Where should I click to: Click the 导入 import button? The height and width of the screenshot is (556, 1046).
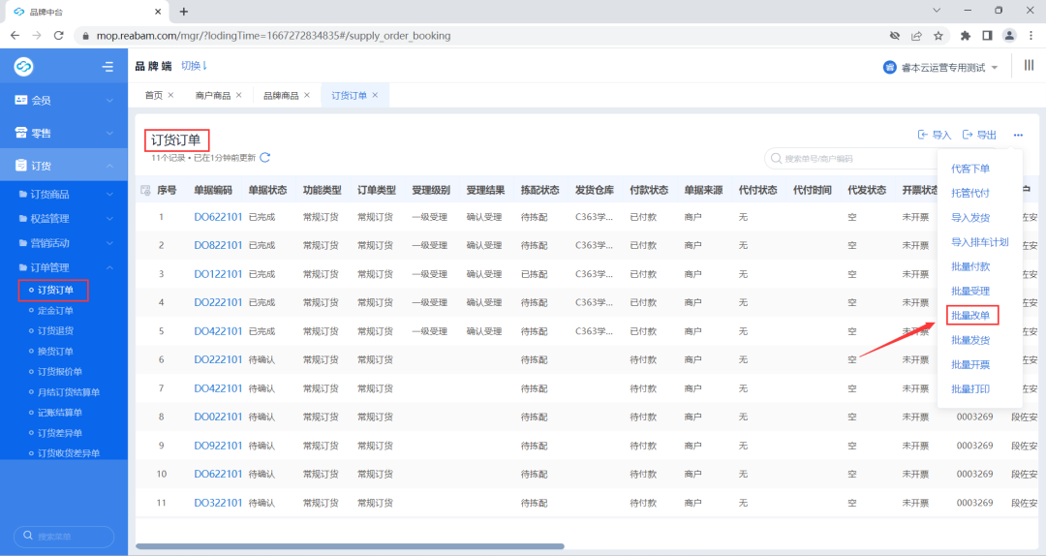tap(935, 135)
